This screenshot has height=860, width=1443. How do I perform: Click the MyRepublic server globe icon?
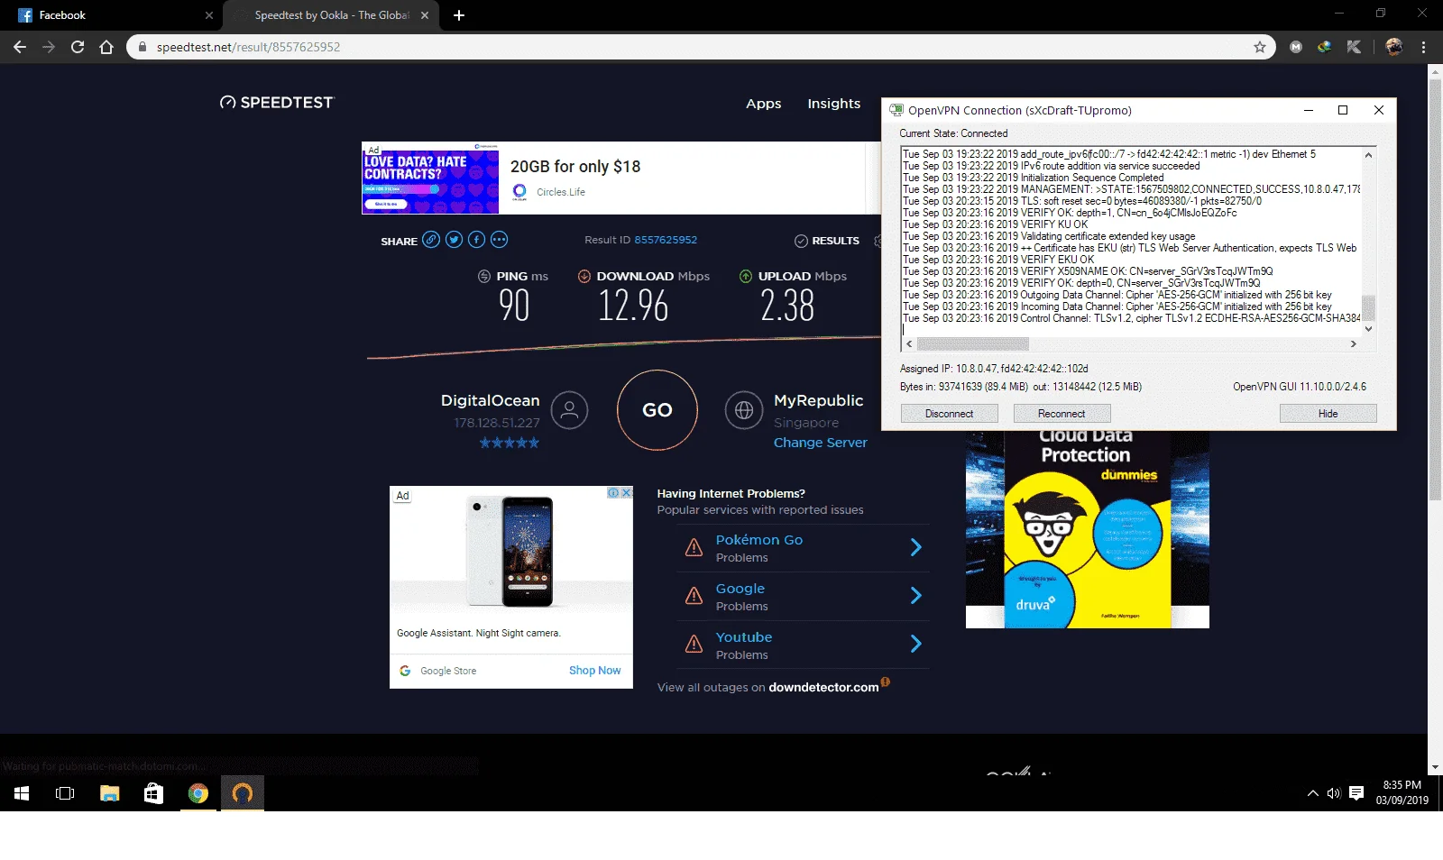(744, 410)
